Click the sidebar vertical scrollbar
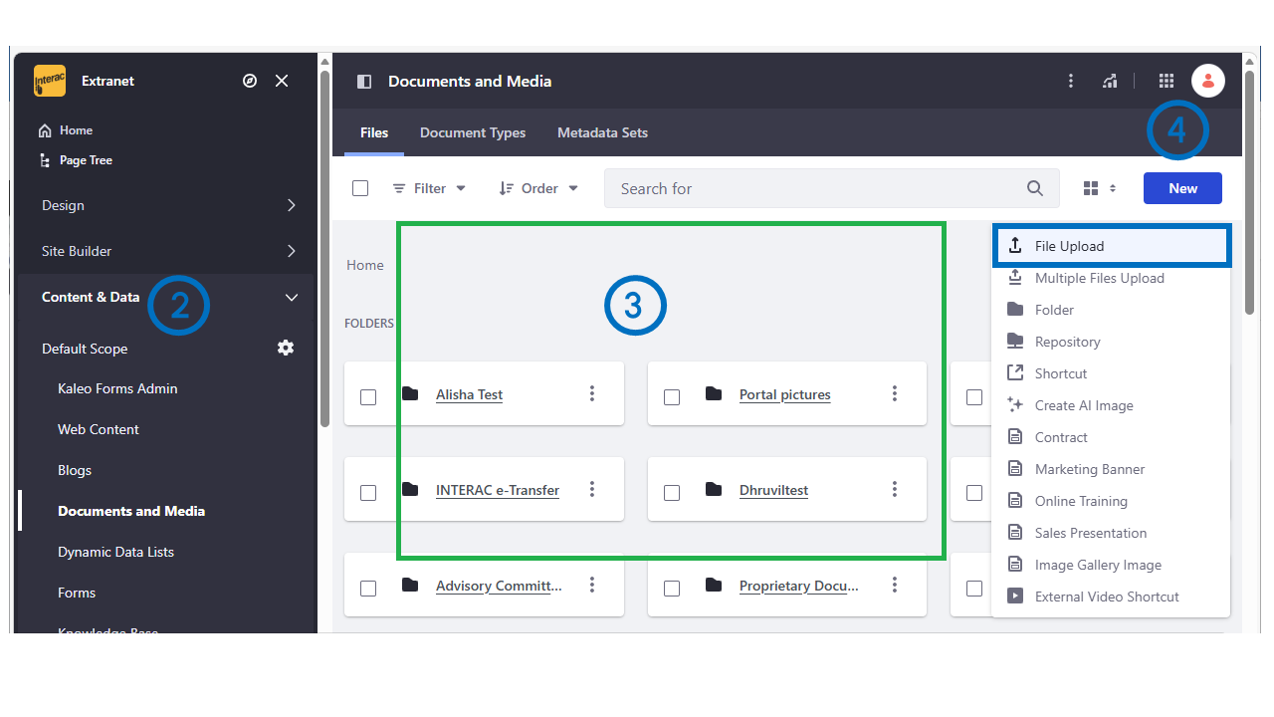Viewport: 1274px width, 717px height. [x=324, y=249]
